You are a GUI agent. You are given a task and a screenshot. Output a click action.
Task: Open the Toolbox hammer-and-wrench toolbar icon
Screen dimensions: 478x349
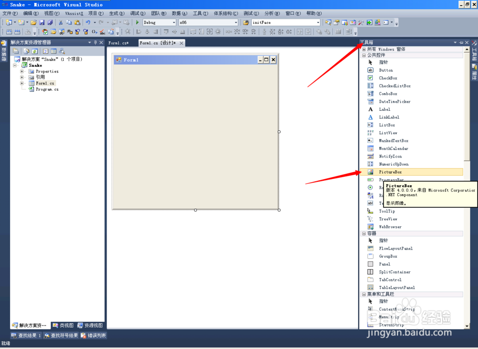tap(361, 22)
